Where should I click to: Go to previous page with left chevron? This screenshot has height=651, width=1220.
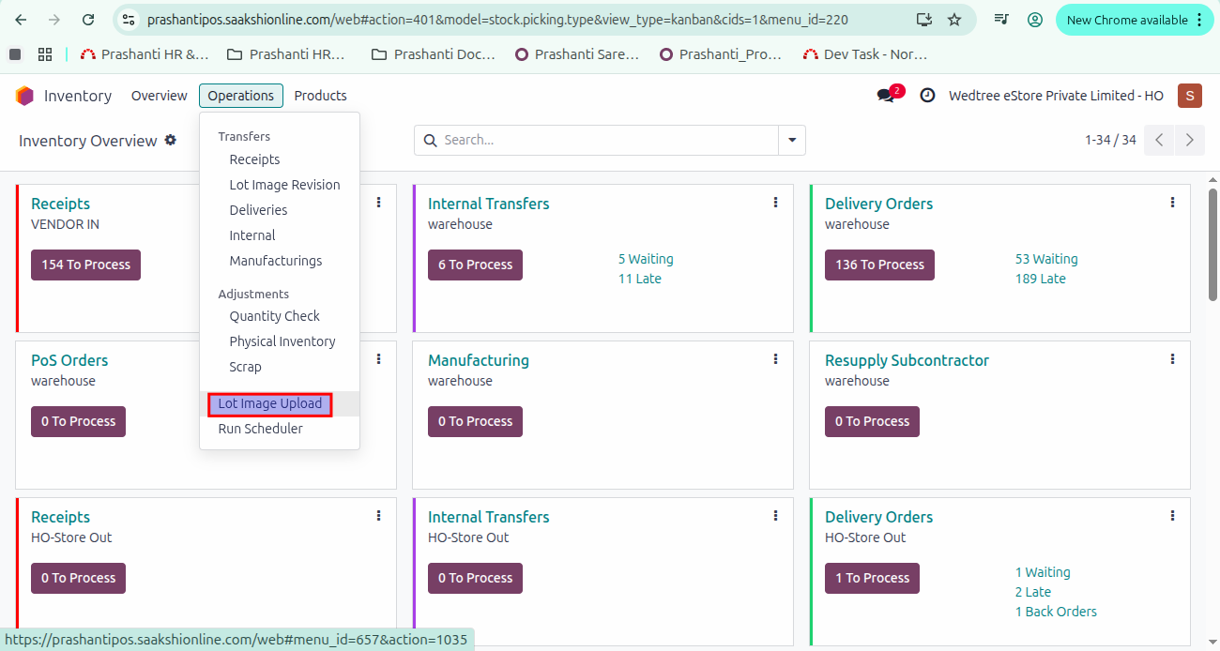pos(1160,140)
